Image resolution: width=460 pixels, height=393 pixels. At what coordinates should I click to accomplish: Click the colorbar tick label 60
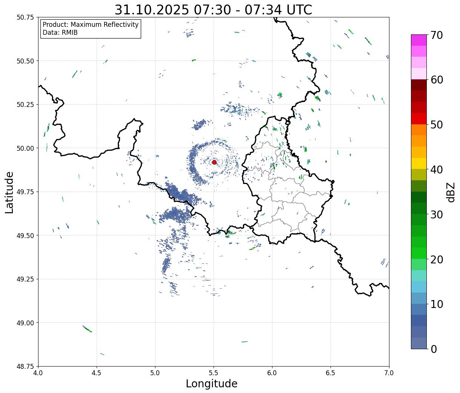coord(437,80)
